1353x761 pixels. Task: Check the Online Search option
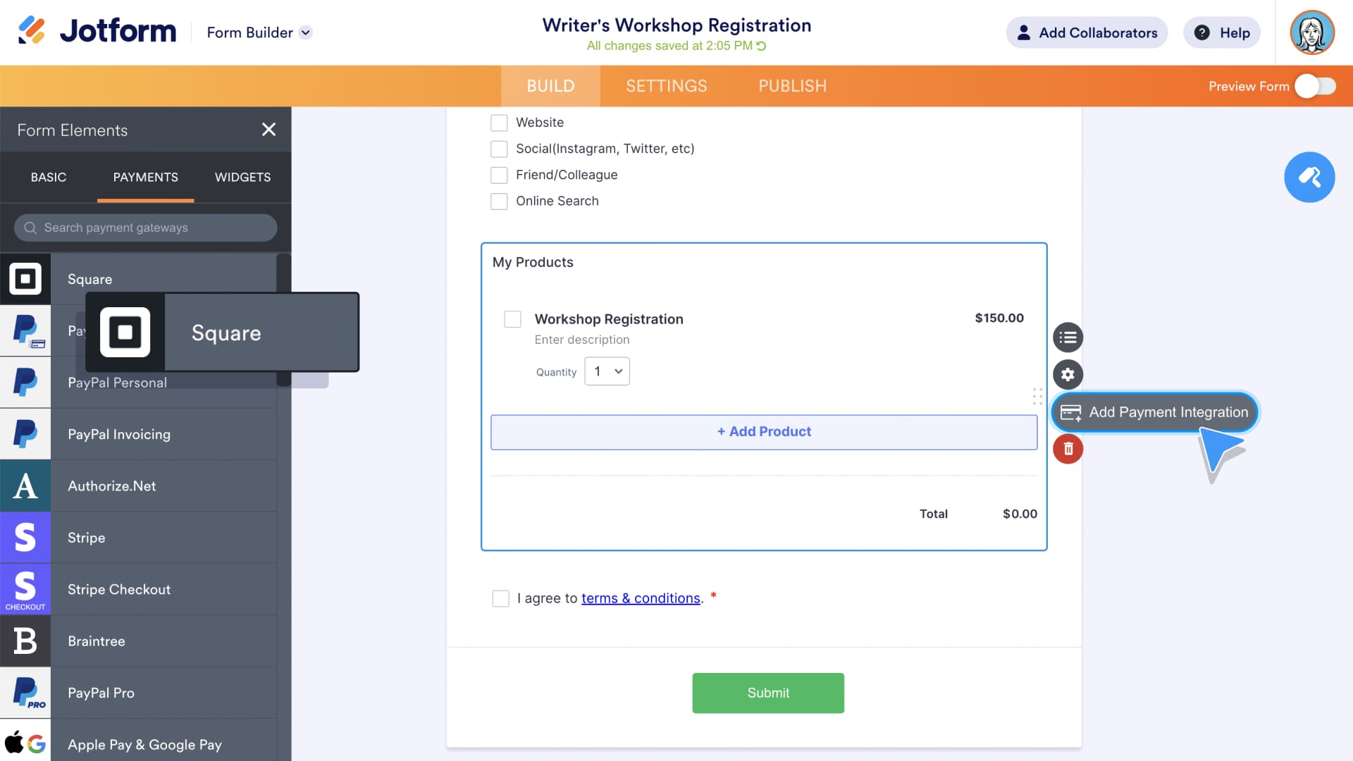(499, 202)
